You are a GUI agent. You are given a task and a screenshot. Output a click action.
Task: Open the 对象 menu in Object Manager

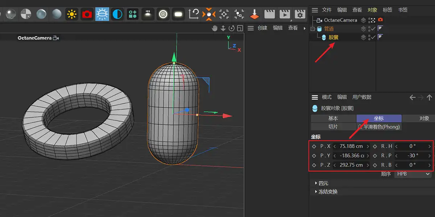click(x=372, y=10)
